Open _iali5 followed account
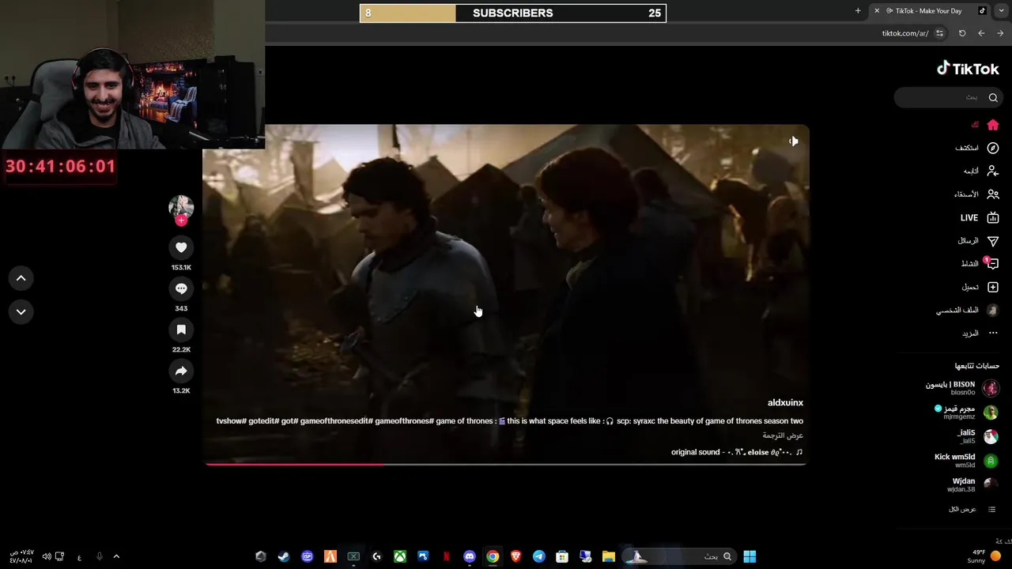The width and height of the screenshot is (1012, 569). coord(977,436)
